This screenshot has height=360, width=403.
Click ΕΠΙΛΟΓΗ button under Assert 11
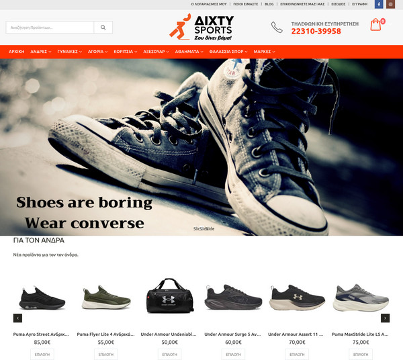[x=297, y=355]
